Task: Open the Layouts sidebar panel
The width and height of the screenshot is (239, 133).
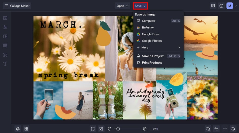Action: (5, 36)
